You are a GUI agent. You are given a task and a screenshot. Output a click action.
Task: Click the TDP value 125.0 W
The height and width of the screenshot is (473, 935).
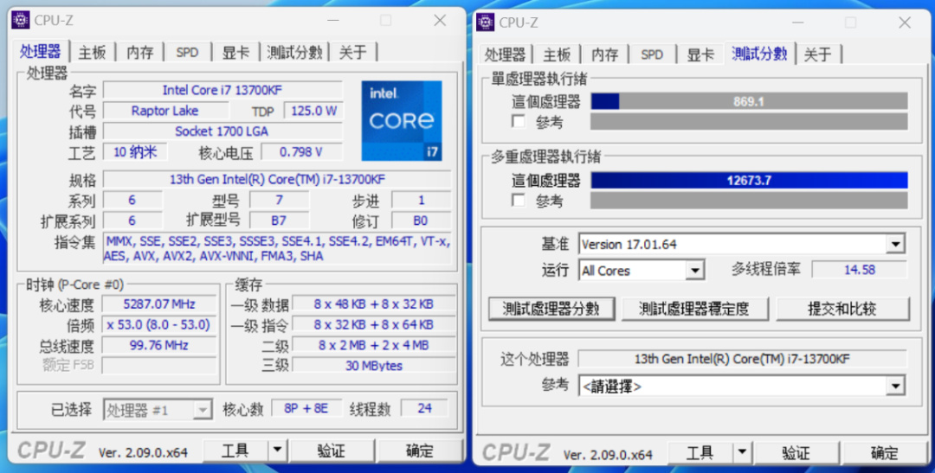point(313,111)
